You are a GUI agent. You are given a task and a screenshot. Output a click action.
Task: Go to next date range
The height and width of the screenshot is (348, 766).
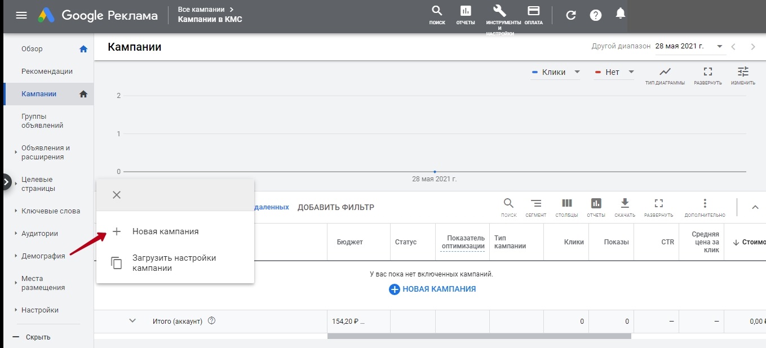pos(753,47)
